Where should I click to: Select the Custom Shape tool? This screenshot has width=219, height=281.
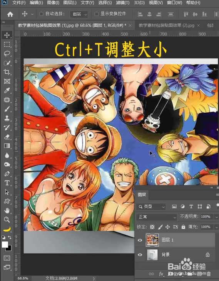point(7,201)
